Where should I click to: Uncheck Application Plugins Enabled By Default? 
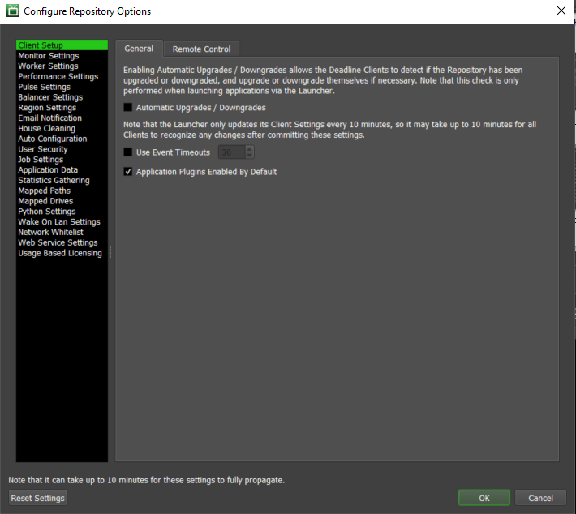coord(128,171)
